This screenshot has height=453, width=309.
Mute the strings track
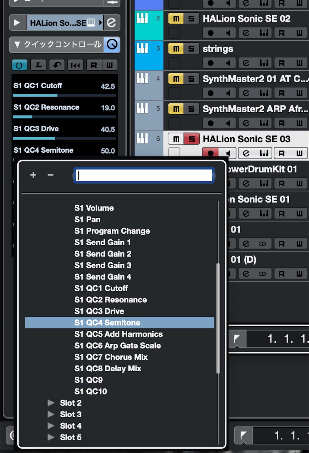pyautogui.click(x=176, y=49)
